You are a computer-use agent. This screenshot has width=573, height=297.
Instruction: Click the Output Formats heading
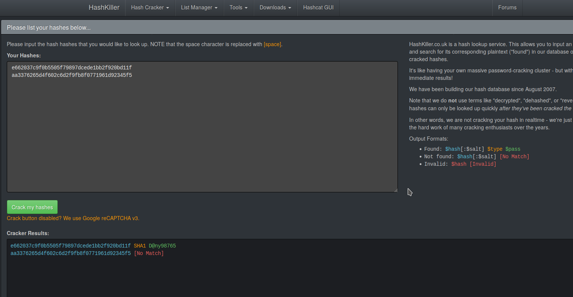tap(429, 139)
